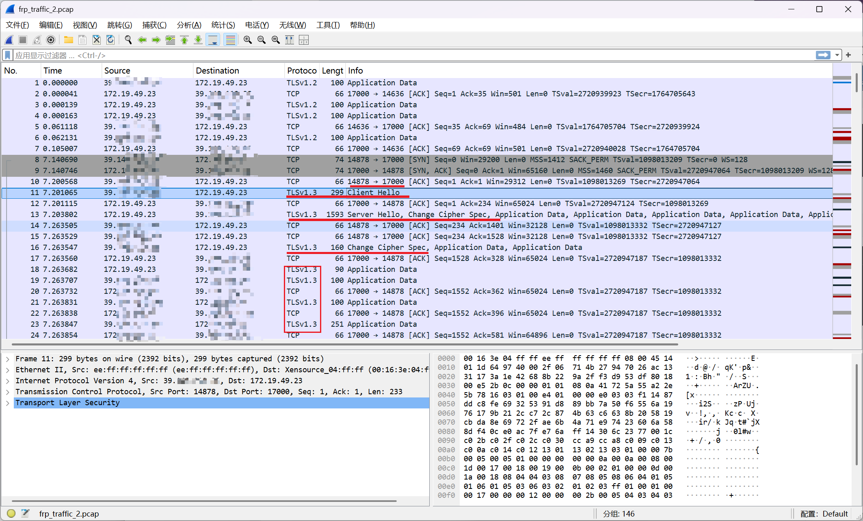Open the 分析(A) menu

(189, 25)
